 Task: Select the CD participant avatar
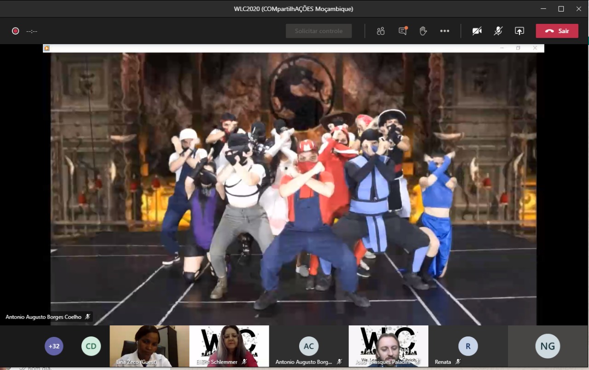coord(91,346)
